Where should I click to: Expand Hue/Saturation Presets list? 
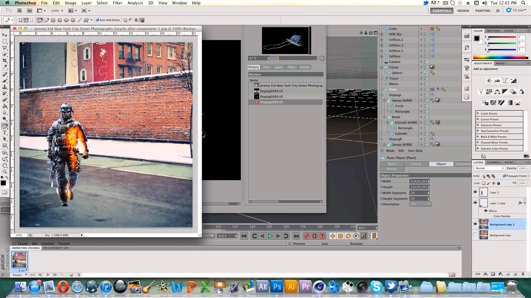click(x=478, y=131)
